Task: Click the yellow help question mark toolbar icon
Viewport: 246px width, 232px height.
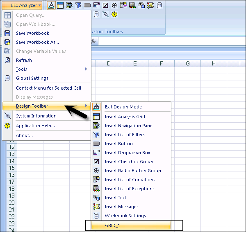Action: pyautogui.click(x=114, y=14)
